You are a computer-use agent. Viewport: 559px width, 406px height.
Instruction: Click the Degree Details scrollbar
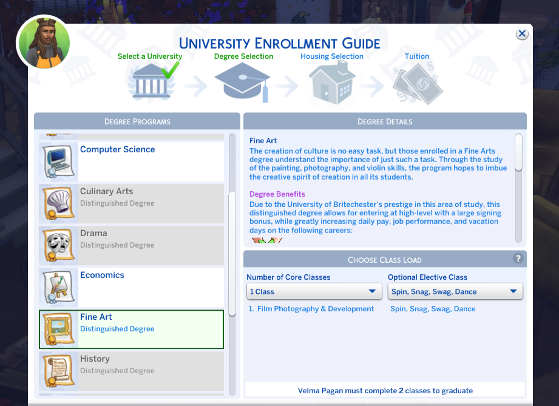(x=518, y=152)
